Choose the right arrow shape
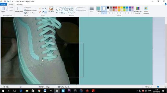 (67, 10)
